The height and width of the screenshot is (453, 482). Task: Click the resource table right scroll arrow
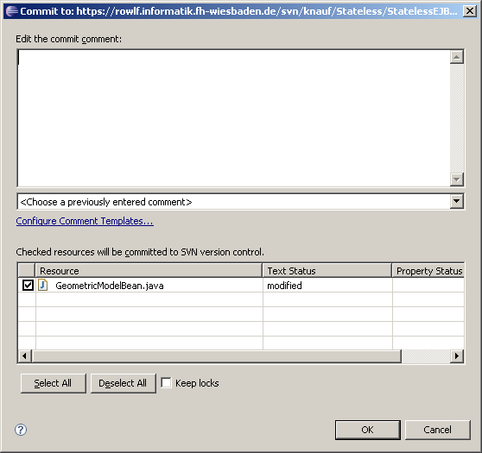click(x=457, y=356)
